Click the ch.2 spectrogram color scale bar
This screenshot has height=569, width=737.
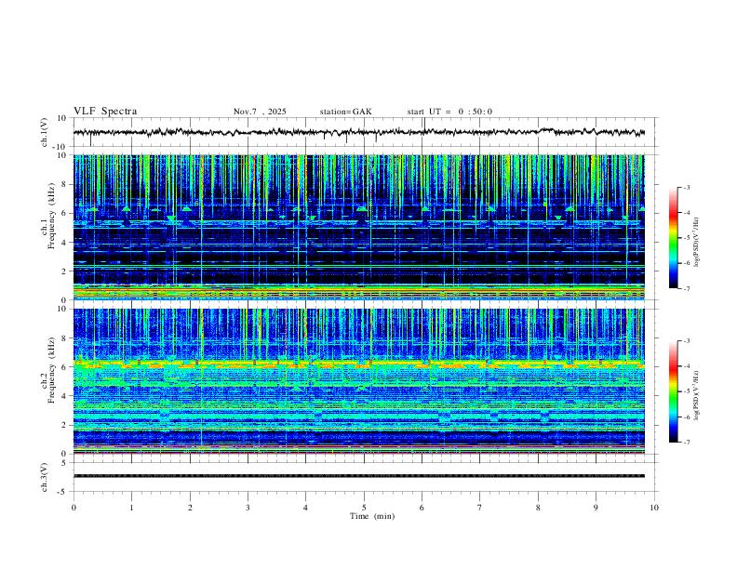pos(673,391)
